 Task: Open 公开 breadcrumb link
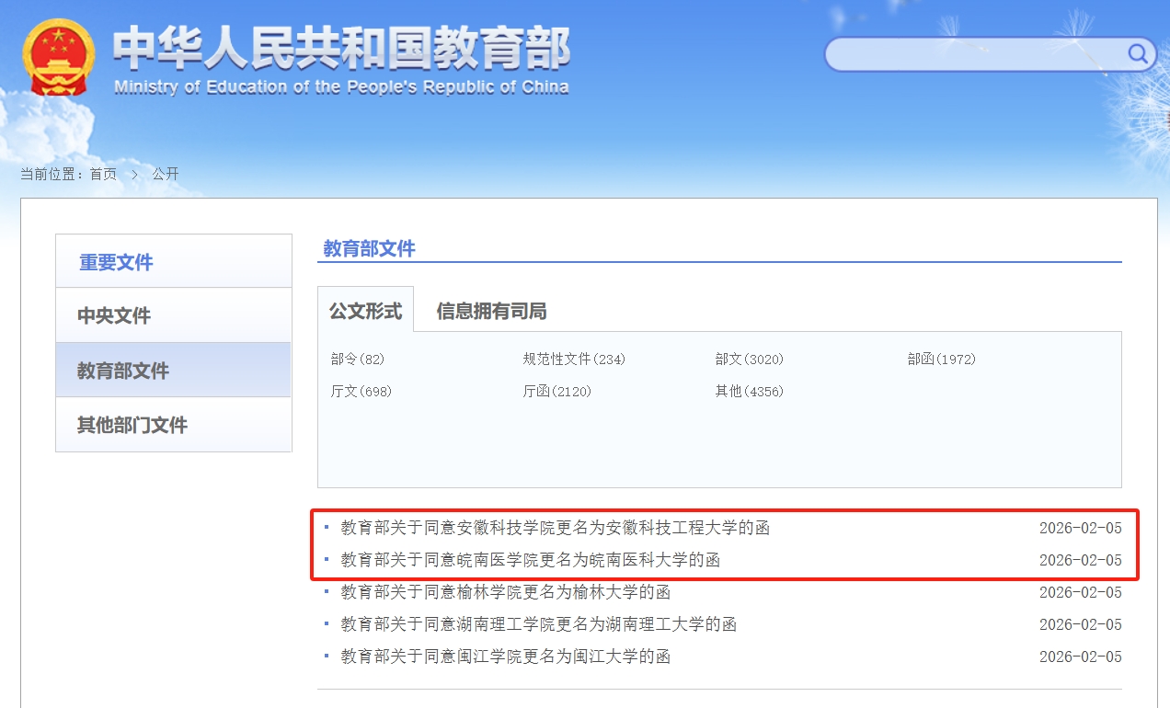(x=166, y=175)
